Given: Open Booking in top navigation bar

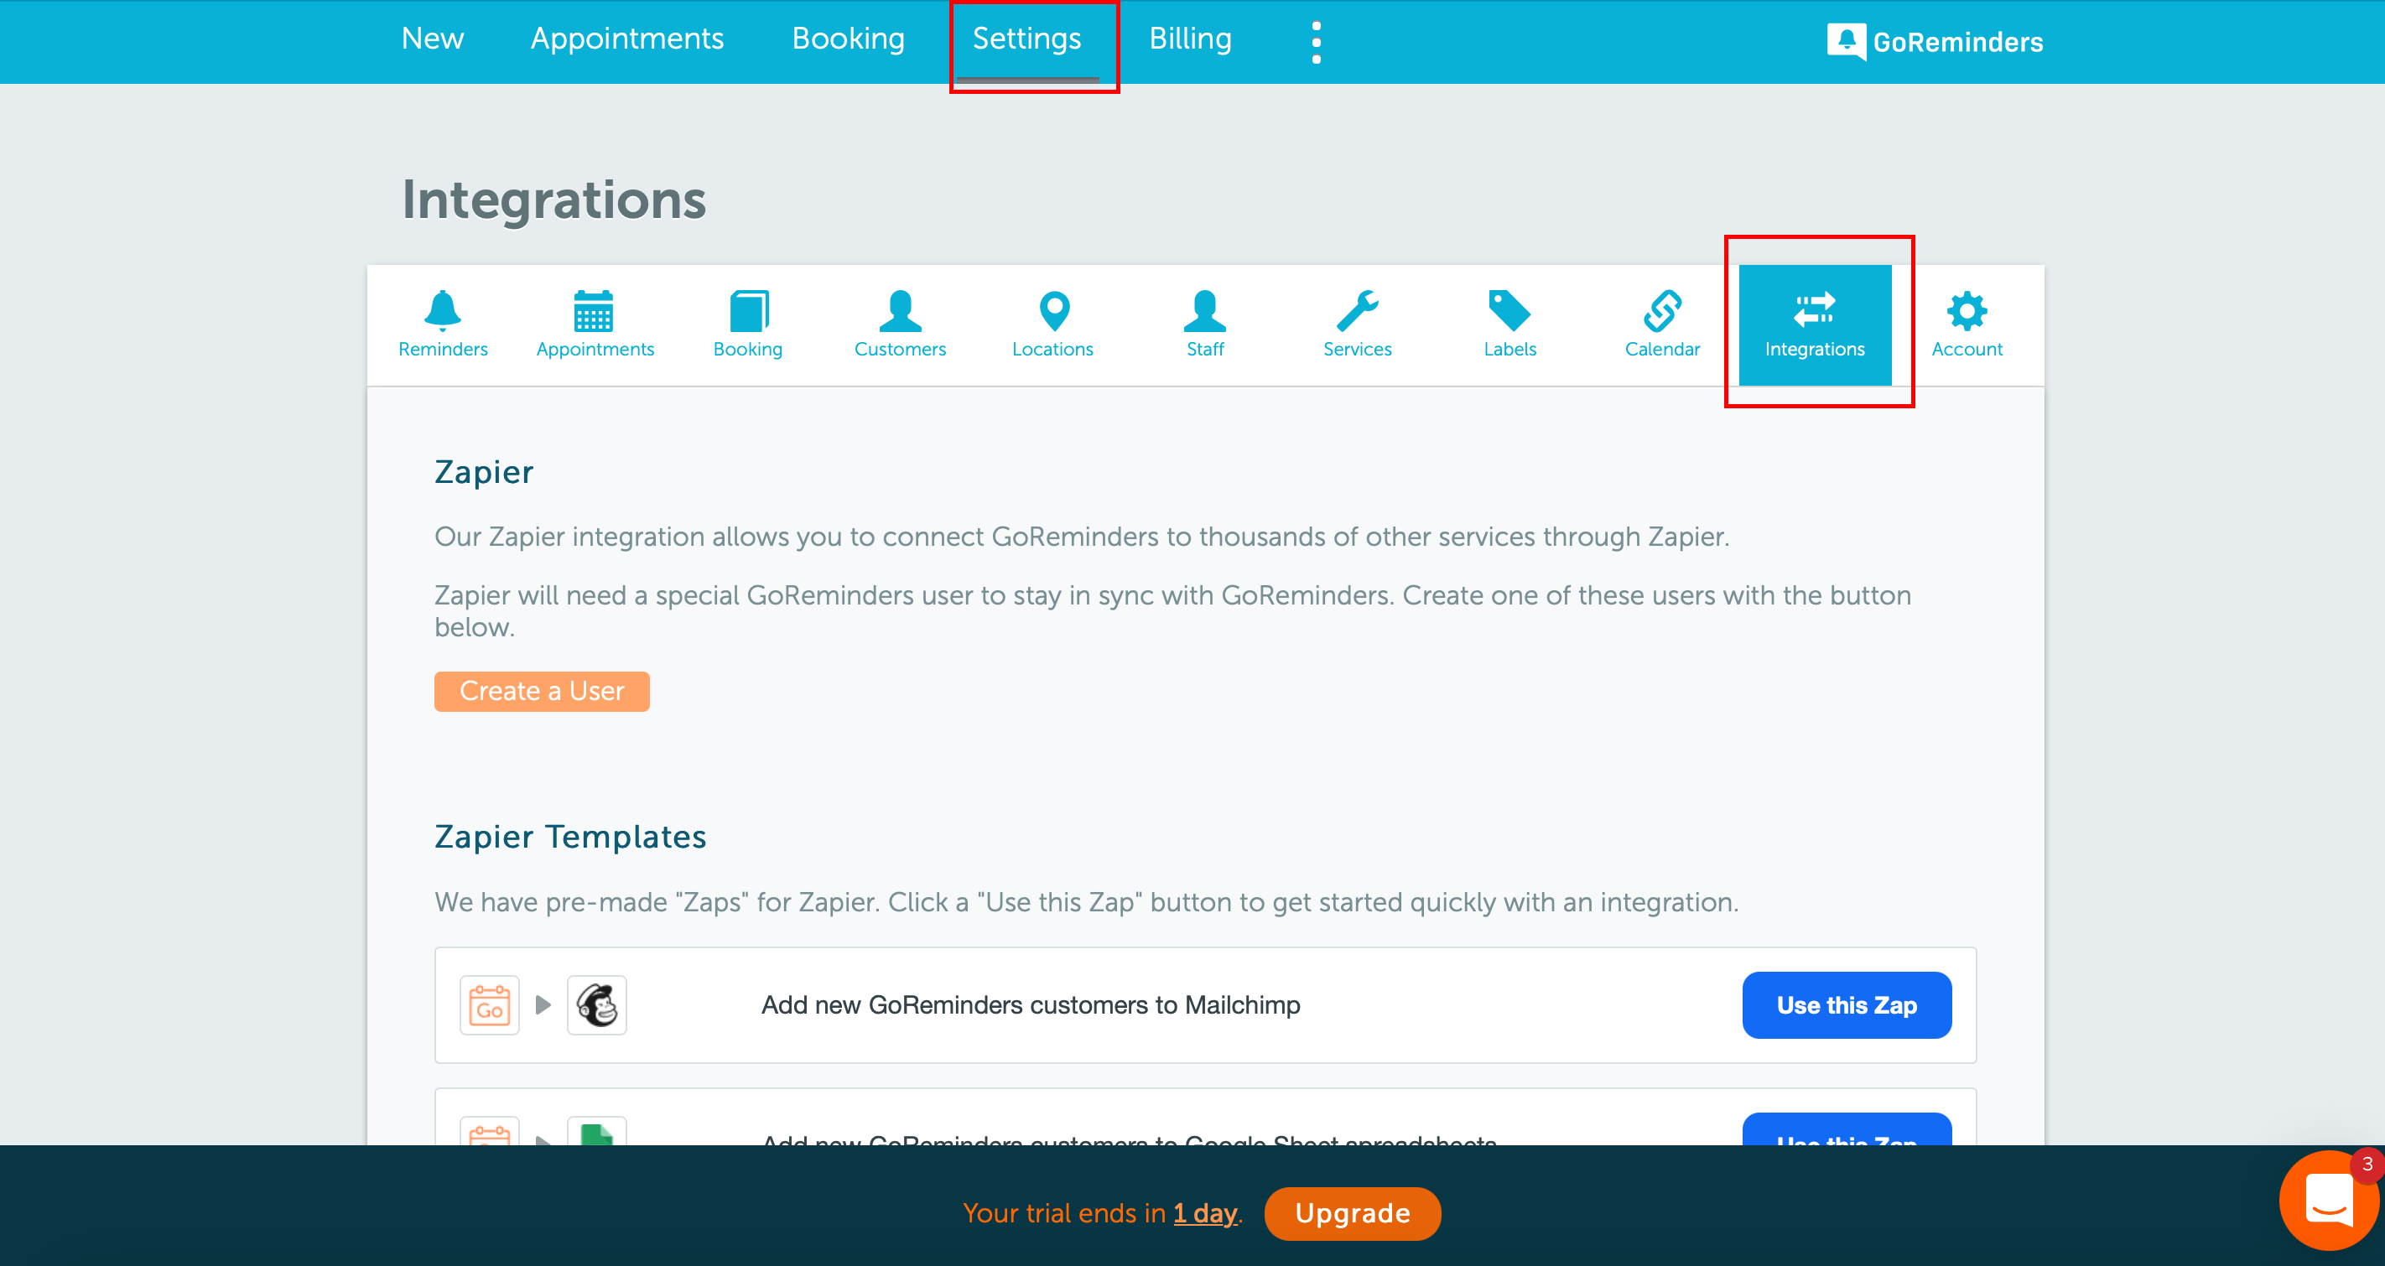Looking at the screenshot, I should pyautogui.click(x=848, y=38).
